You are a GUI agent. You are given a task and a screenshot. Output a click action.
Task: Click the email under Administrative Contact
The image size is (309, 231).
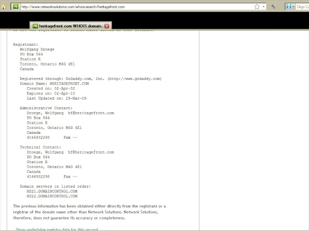point(91,113)
